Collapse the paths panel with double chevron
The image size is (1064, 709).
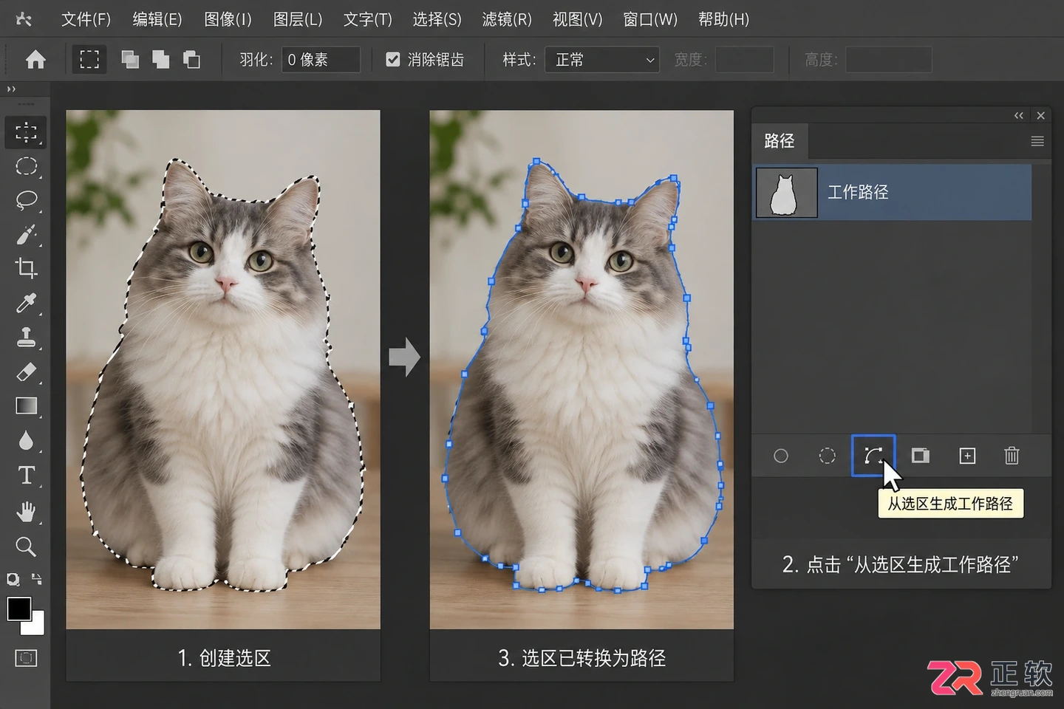pyautogui.click(x=1019, y=115)
